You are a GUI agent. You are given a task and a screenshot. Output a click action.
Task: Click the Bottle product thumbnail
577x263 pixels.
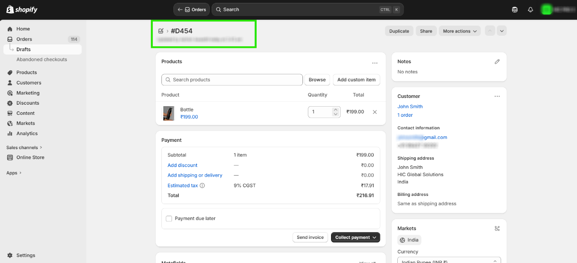[x=169, y=113]
